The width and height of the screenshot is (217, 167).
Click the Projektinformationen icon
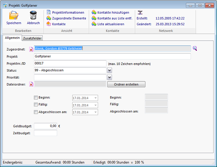[x=49, y=12]
